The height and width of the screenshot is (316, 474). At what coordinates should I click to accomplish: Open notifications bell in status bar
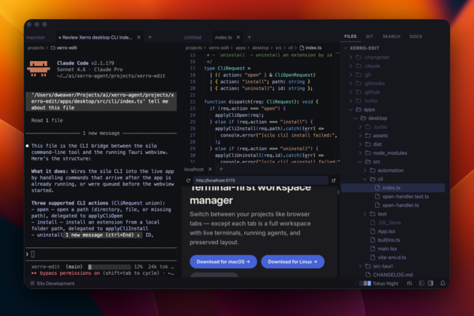pyautogui.click(x=442, y=284)
